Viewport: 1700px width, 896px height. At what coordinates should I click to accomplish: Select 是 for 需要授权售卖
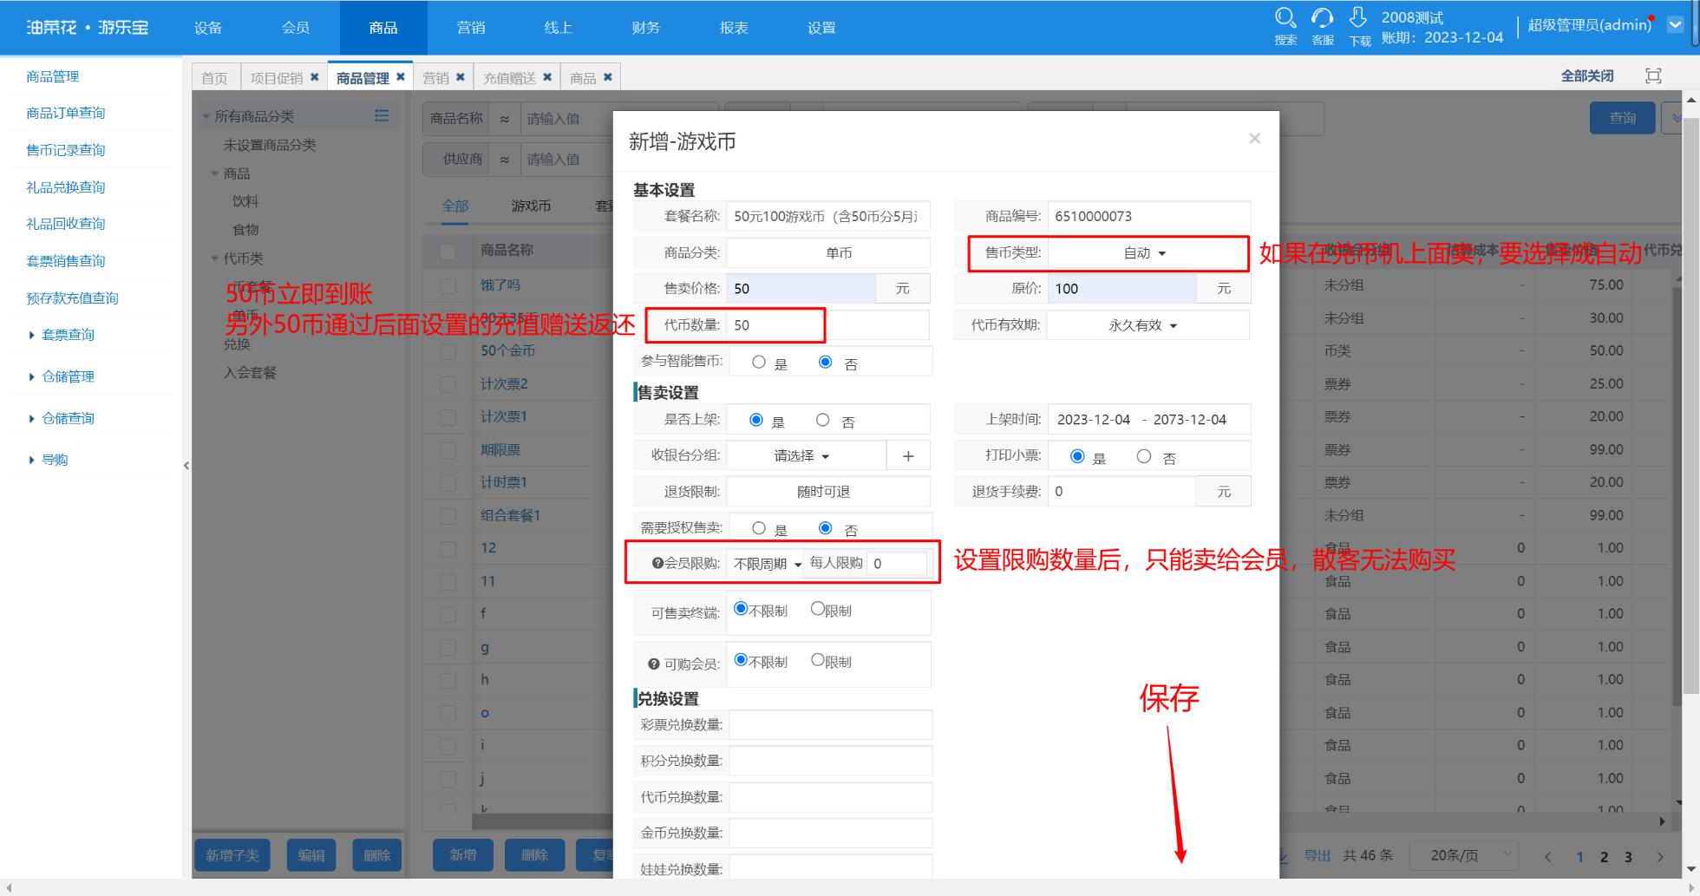click(x=759, y=528)
